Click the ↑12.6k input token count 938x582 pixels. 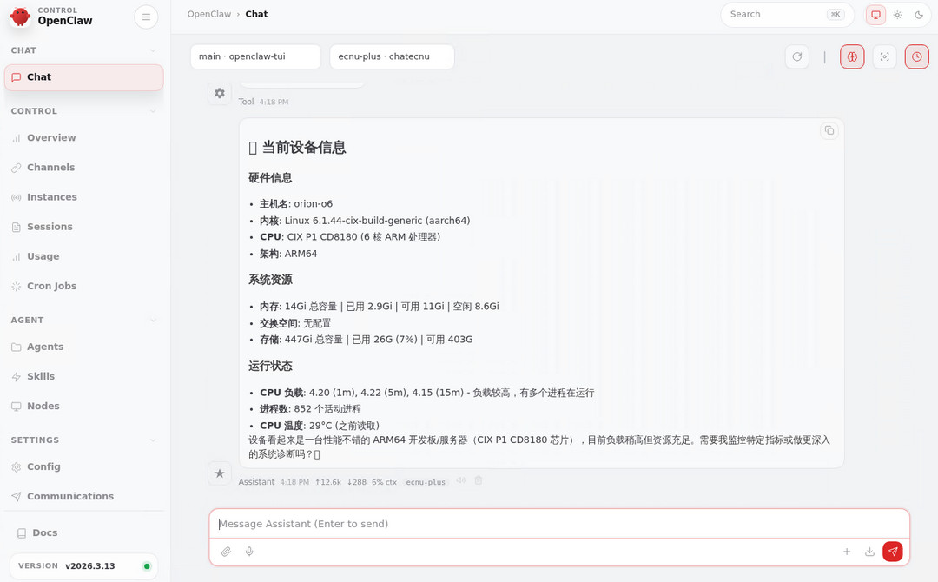tap(327, 482)
